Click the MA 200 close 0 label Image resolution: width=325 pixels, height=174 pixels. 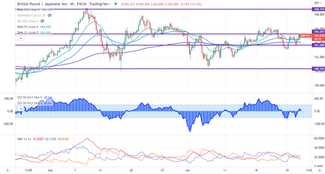pyautogui.click(x=28, y=21)
